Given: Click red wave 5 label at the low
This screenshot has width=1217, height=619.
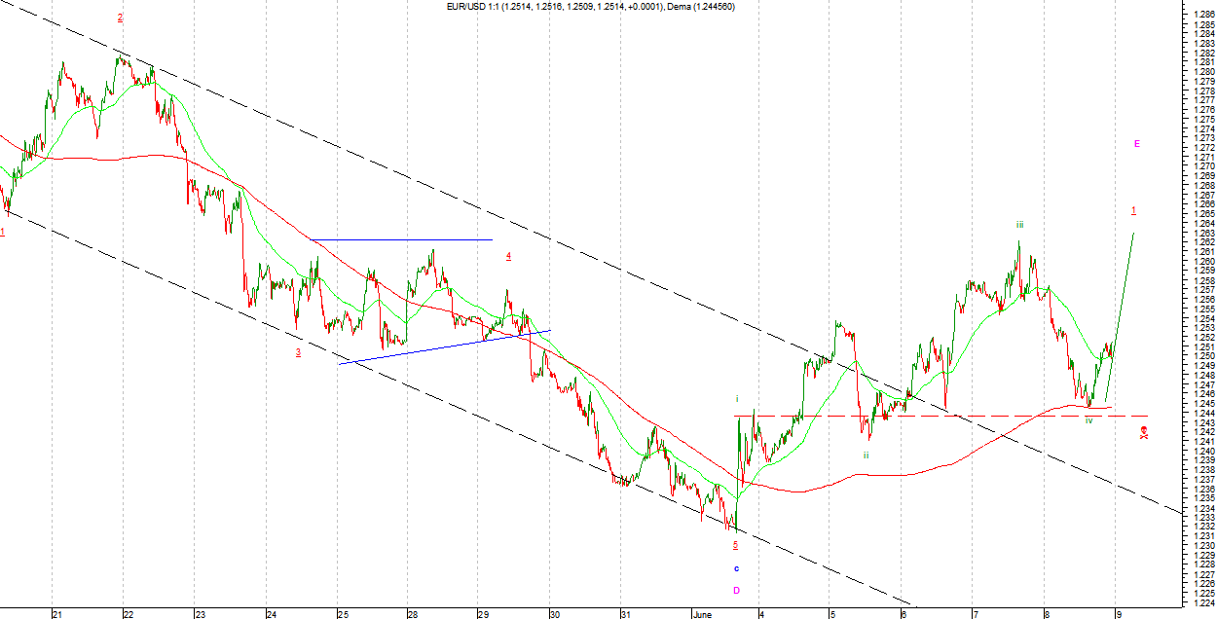Looking at the screenshot, I should [735, 545].
